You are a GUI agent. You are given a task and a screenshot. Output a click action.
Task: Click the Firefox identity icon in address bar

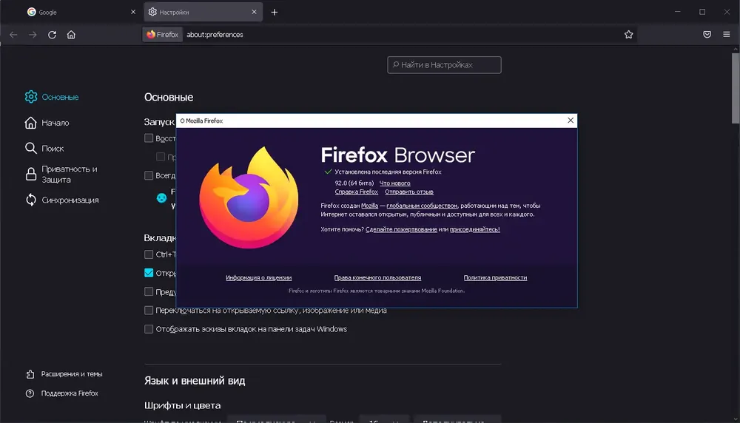click(162, 35)
